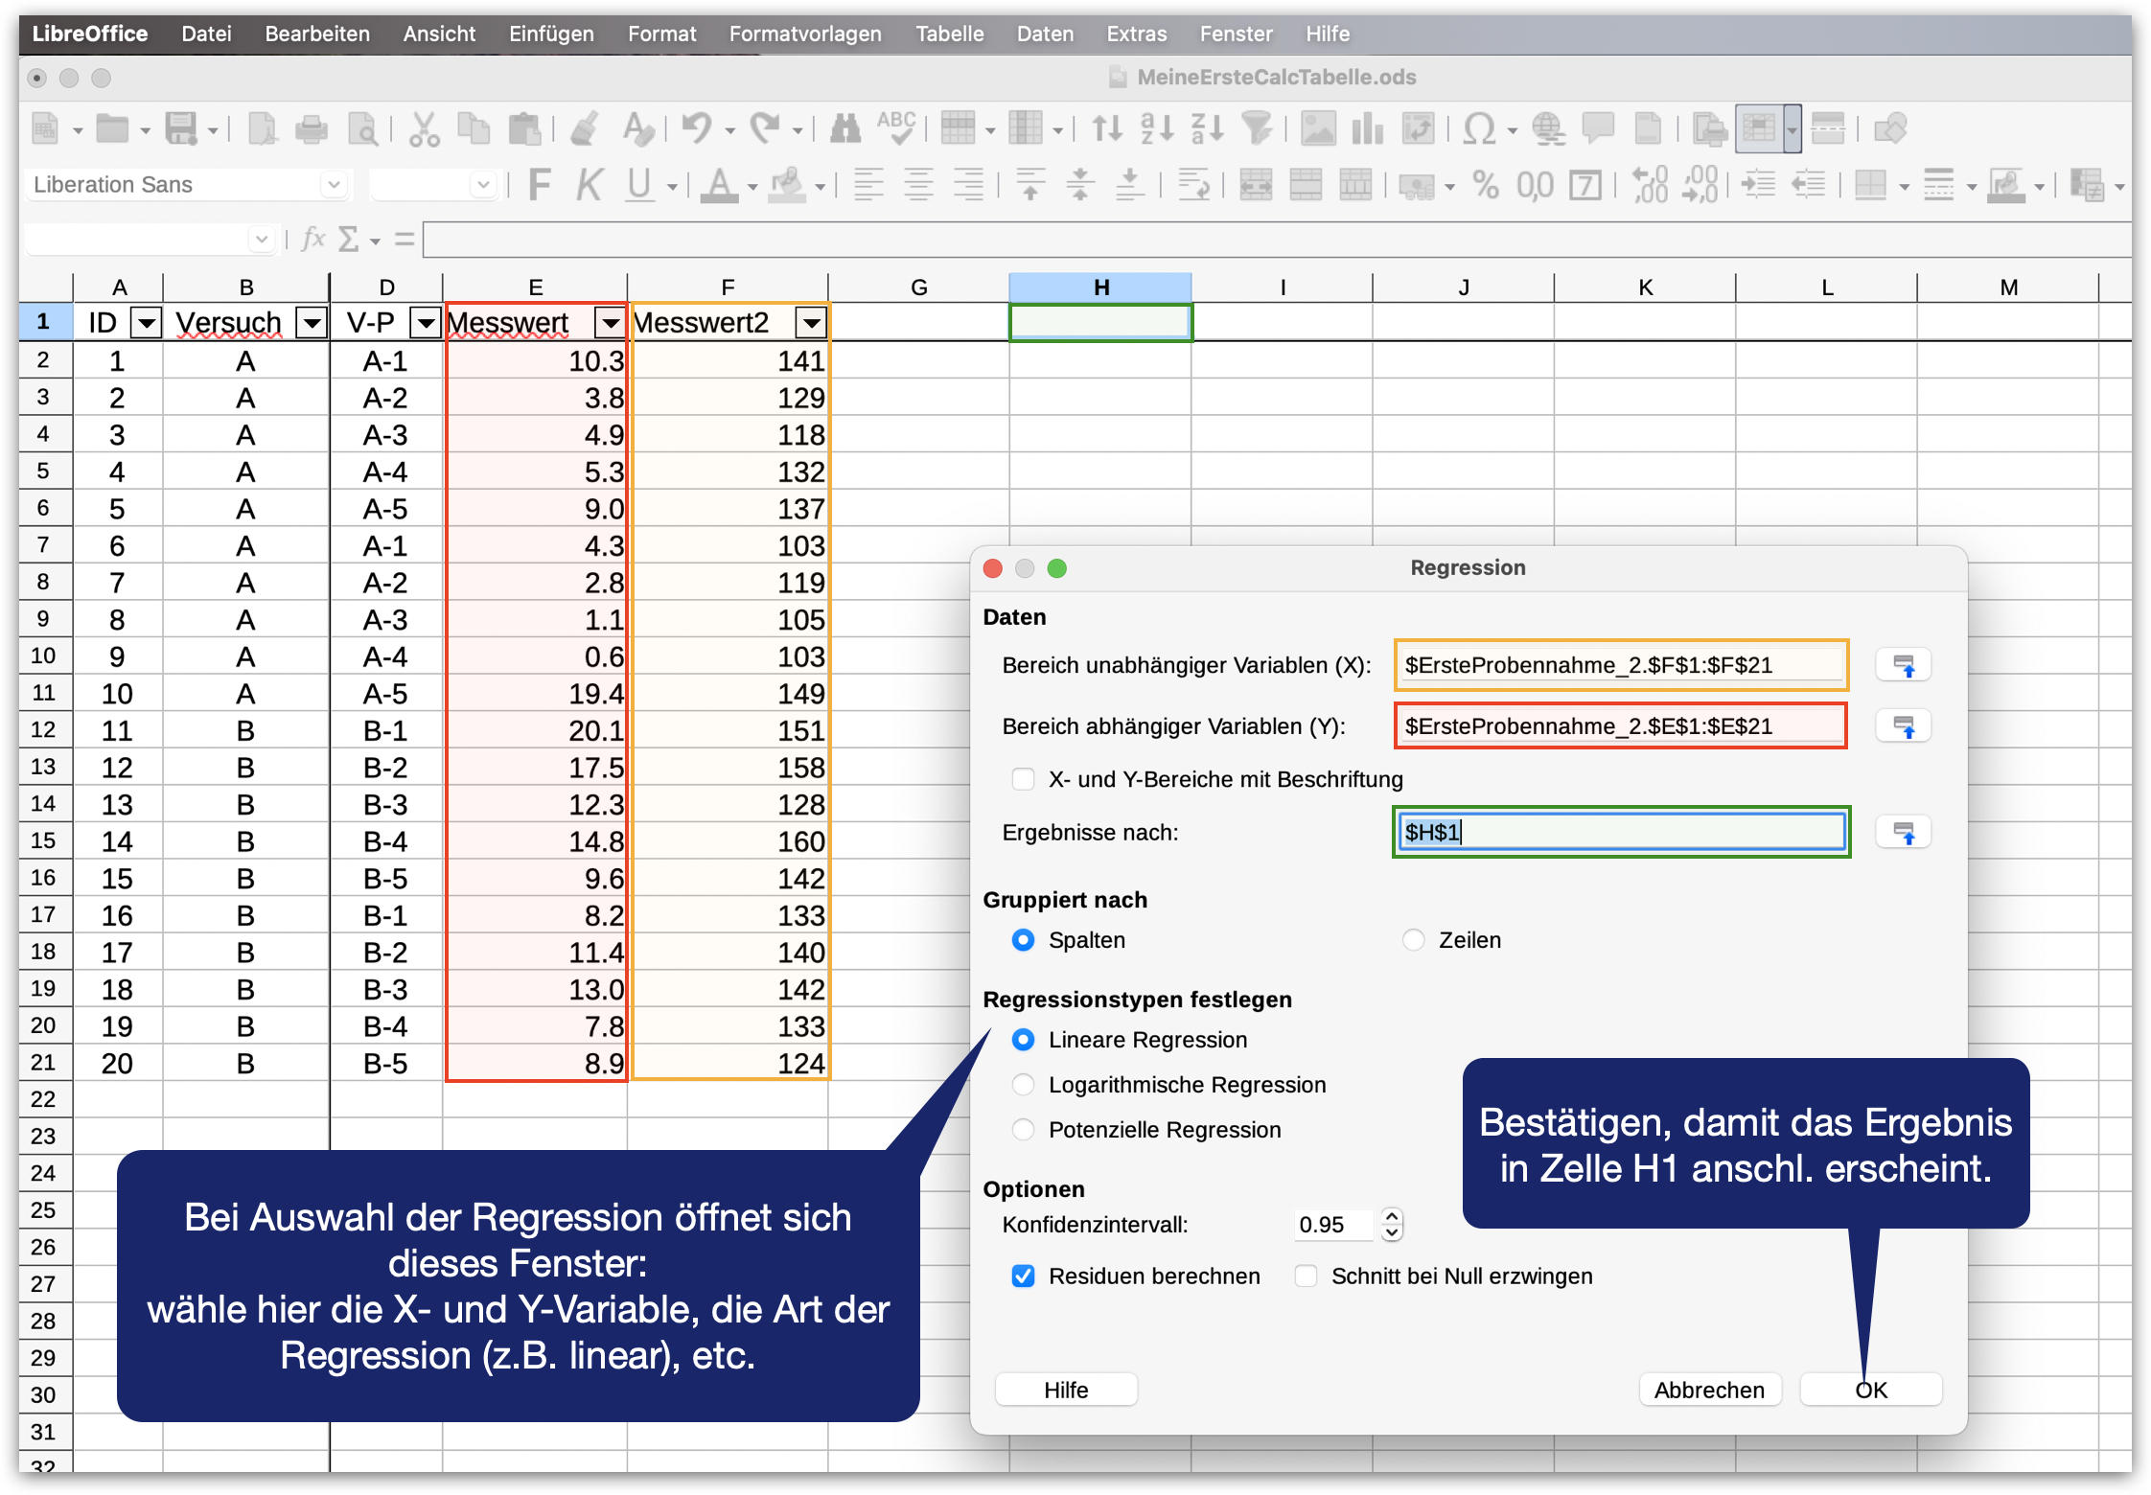Uncheck Residuen berechnen option
The width and height of the screenshot is (2151, 1495).
pos(1024,1276)
